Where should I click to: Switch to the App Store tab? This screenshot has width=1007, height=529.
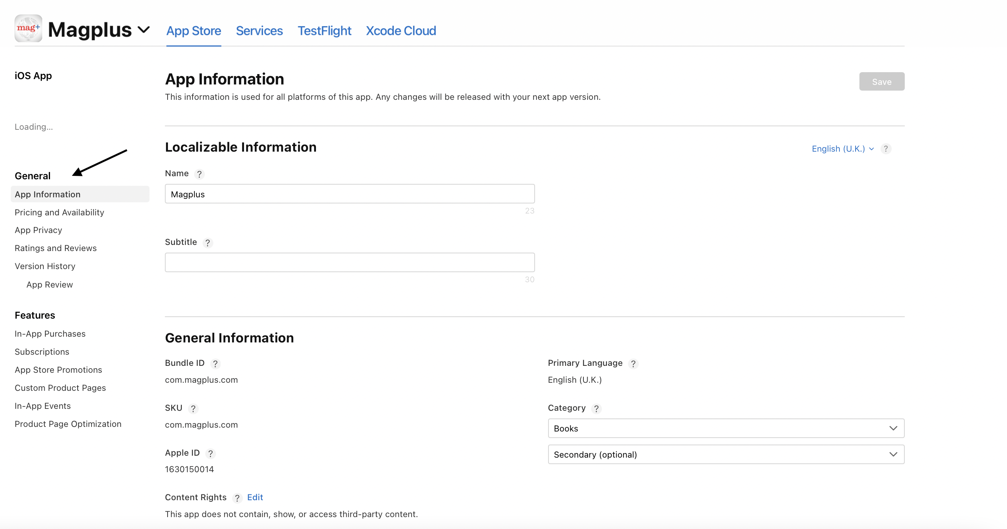tap(193, 30)
